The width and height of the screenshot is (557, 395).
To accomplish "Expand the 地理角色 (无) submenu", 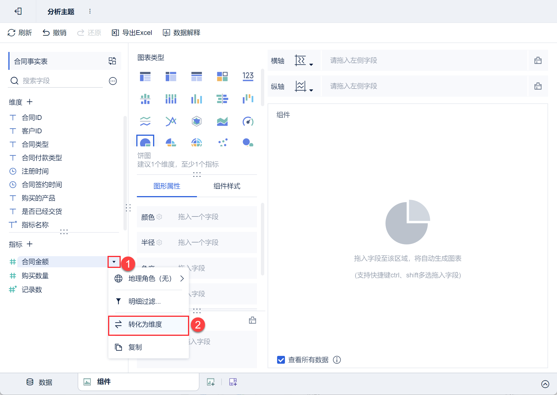I will [x=149, y=279].
